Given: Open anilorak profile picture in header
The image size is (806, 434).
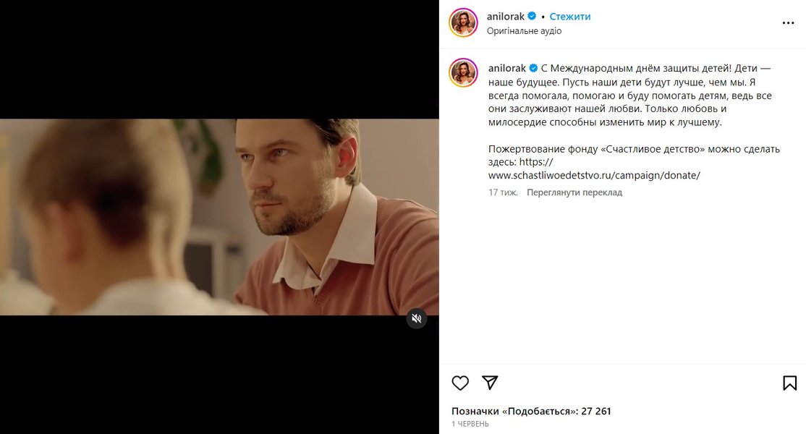Looking at the screenshot, I should pos(463,23).
